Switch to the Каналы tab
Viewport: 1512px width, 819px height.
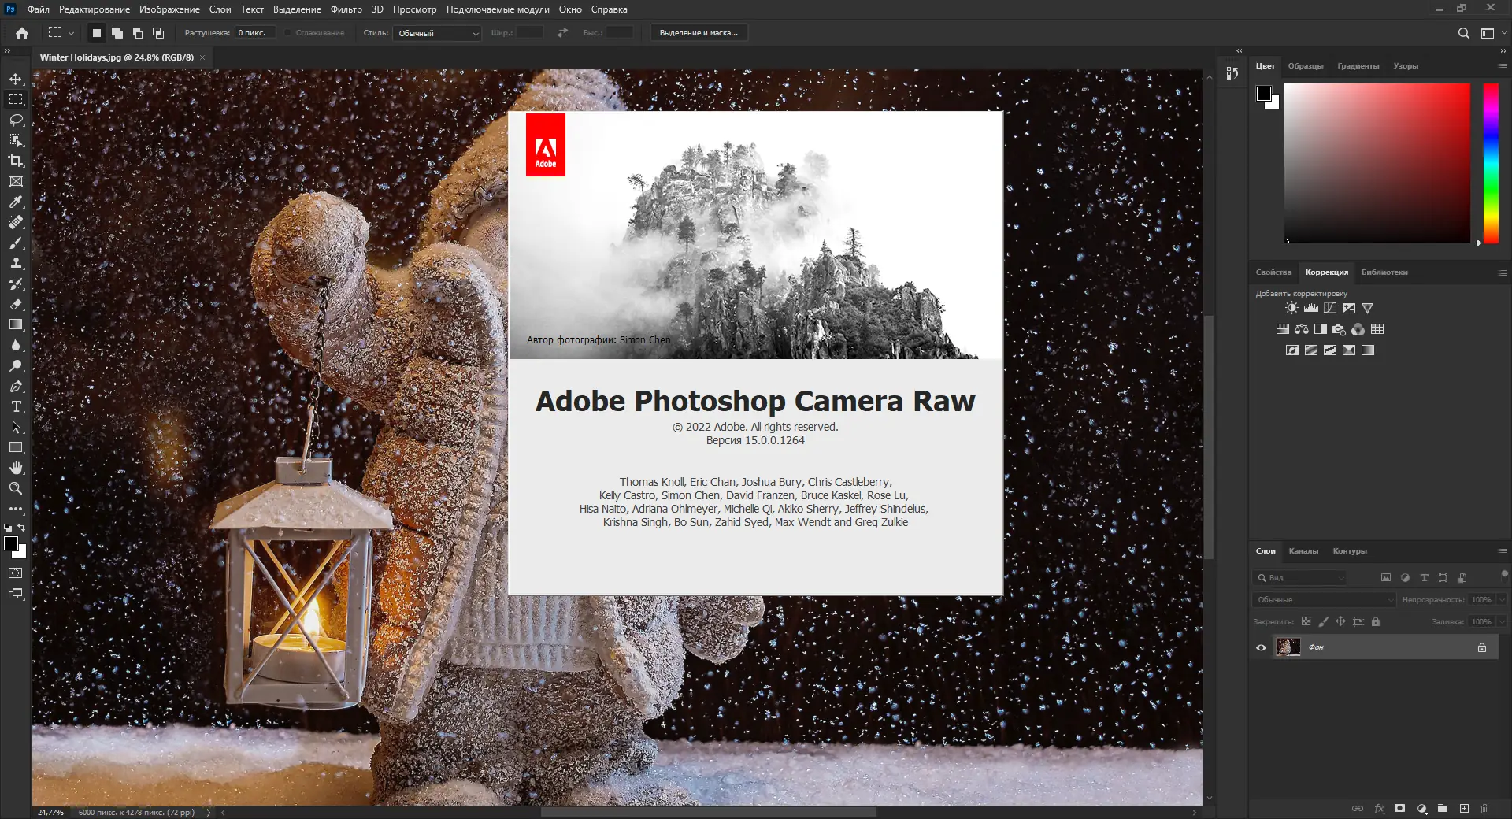(1303, 551)
